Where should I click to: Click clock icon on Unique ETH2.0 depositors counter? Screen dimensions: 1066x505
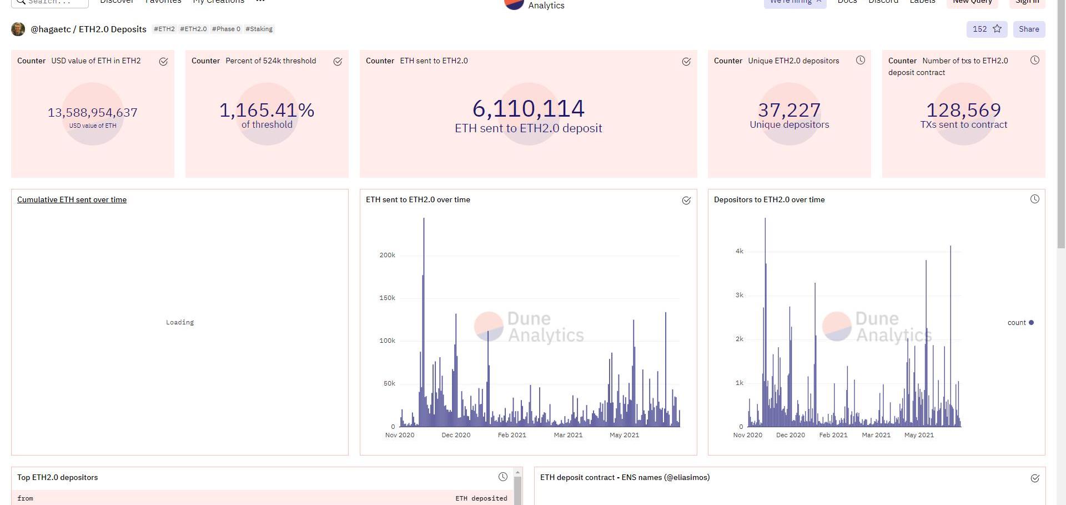[860, 61]
